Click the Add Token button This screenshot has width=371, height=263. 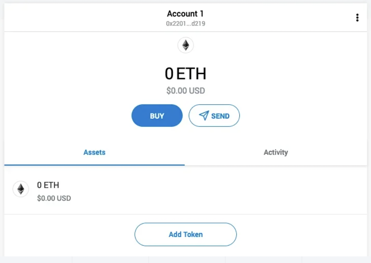click(x=185, y=234)
